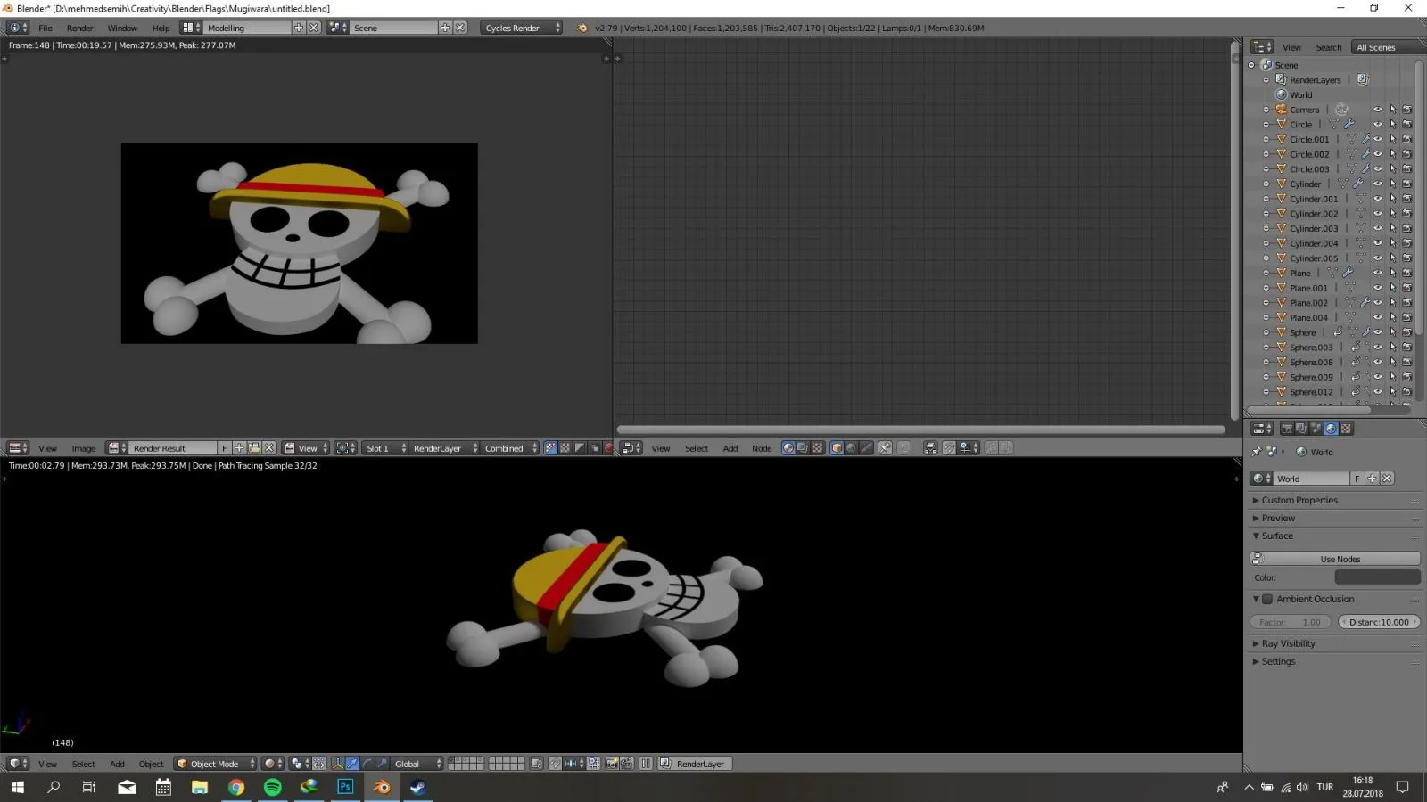Viewport: 1427px width, 802px height.
Task: Click the Render Result image name field
Action: point(173,448)
